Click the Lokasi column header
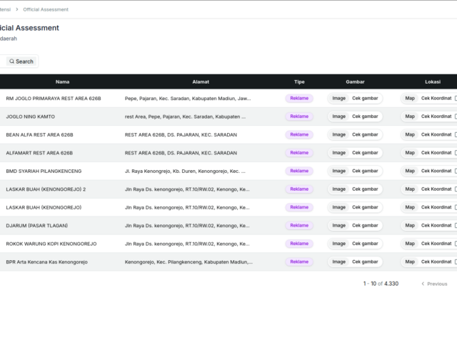This screenshot has width=457, height=343. click(x=433, y=82)
